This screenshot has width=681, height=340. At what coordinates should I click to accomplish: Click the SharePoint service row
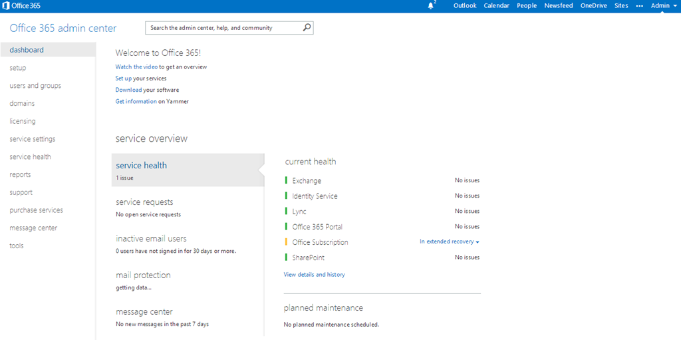pyautogui.click(x=382, y=257)
